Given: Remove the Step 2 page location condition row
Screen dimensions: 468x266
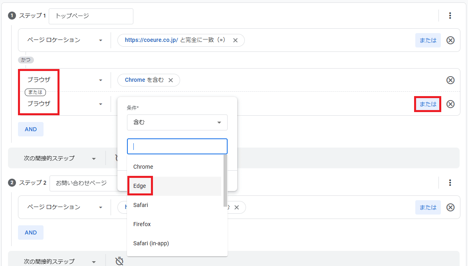Looking at the screenshot, I should tap(450, 207).
